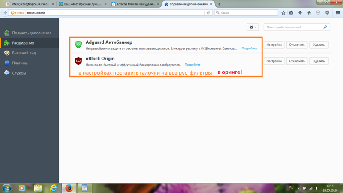Image resolution: width=343 pixels, height=193 pixels.
Task: Focus the add-ons search field
Action: point(297,27)
